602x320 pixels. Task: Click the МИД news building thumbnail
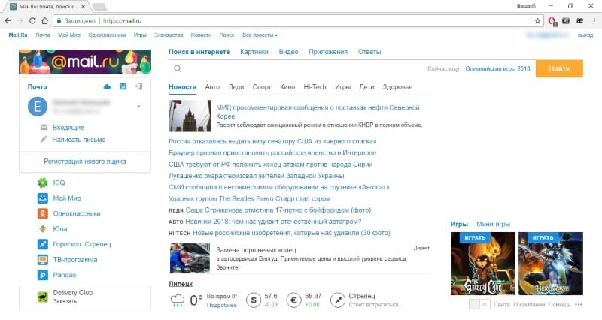pyautogui.click(x=190, y=116)
